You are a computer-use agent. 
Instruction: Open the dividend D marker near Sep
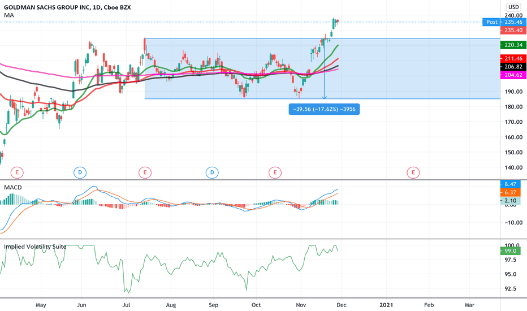pyautogui.click(x=212, y=173)
